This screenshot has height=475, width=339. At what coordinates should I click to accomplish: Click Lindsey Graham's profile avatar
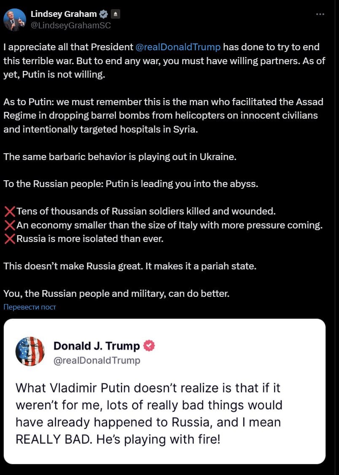click(x=14, y=20)
